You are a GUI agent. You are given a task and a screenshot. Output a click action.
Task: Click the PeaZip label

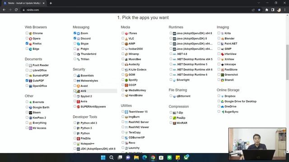click(x=181, y=118)
